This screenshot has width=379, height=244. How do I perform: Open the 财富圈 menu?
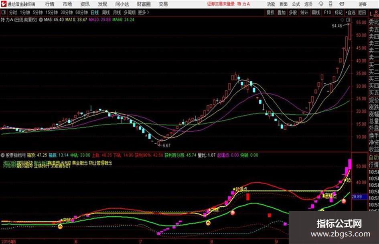click(x=144, y=4)
